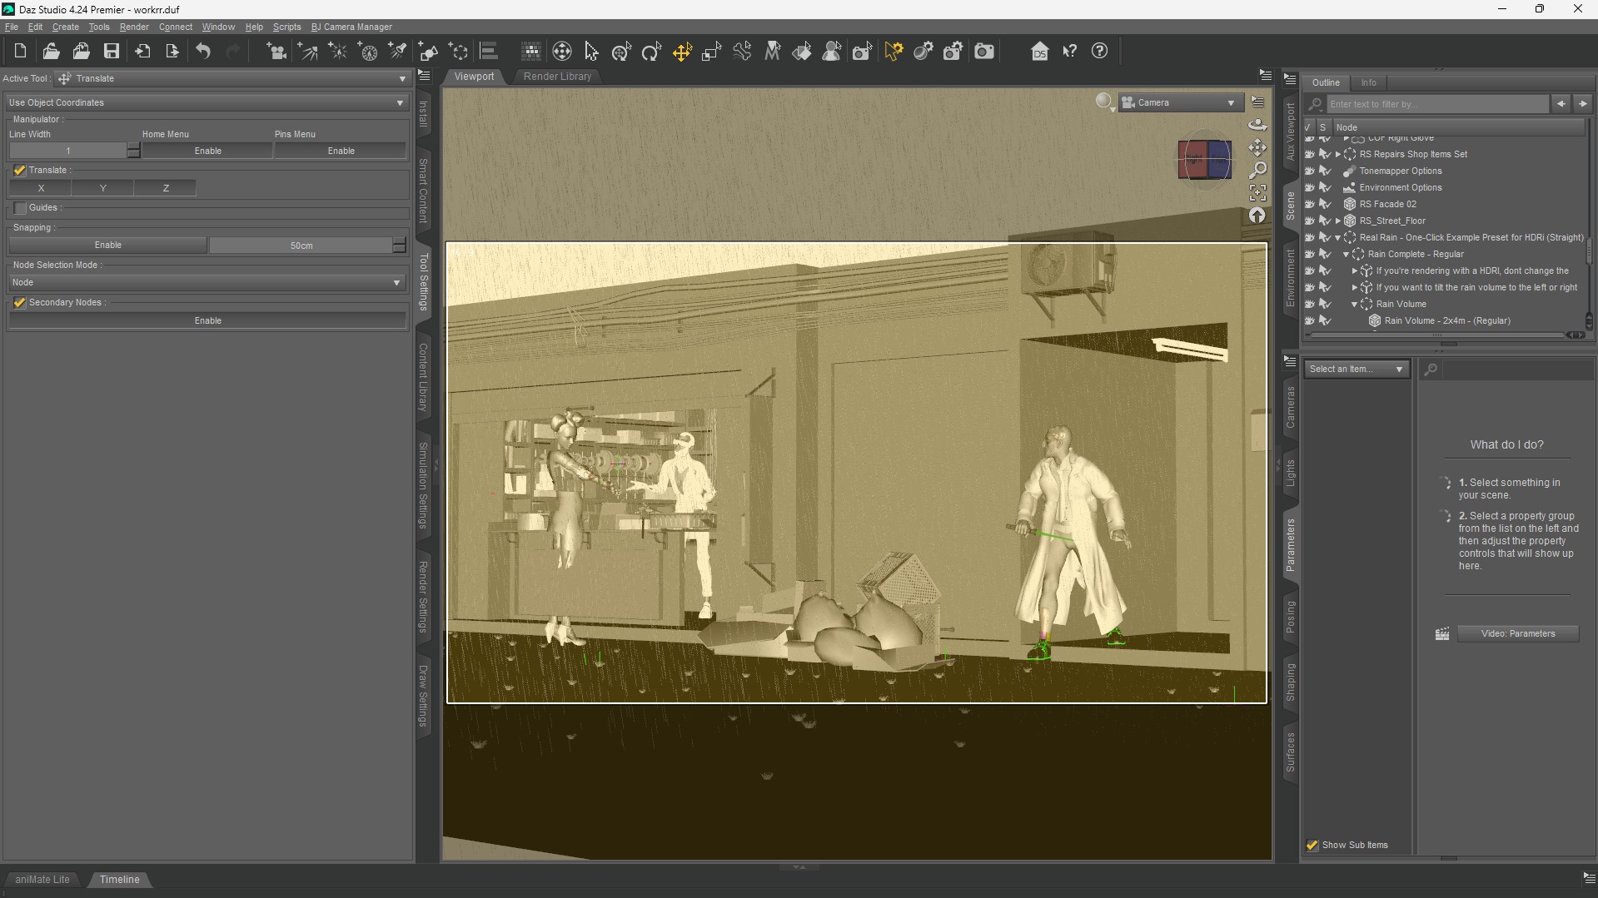Select the X translate axis button
1598x898 pixels.
41,188
